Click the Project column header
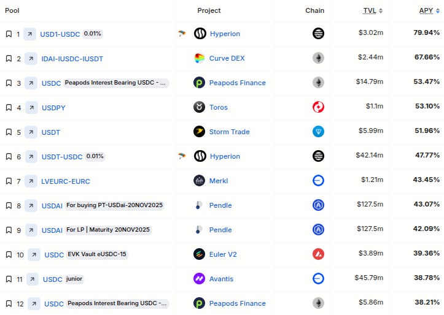 pyautogui.click(x=209, y=10)
